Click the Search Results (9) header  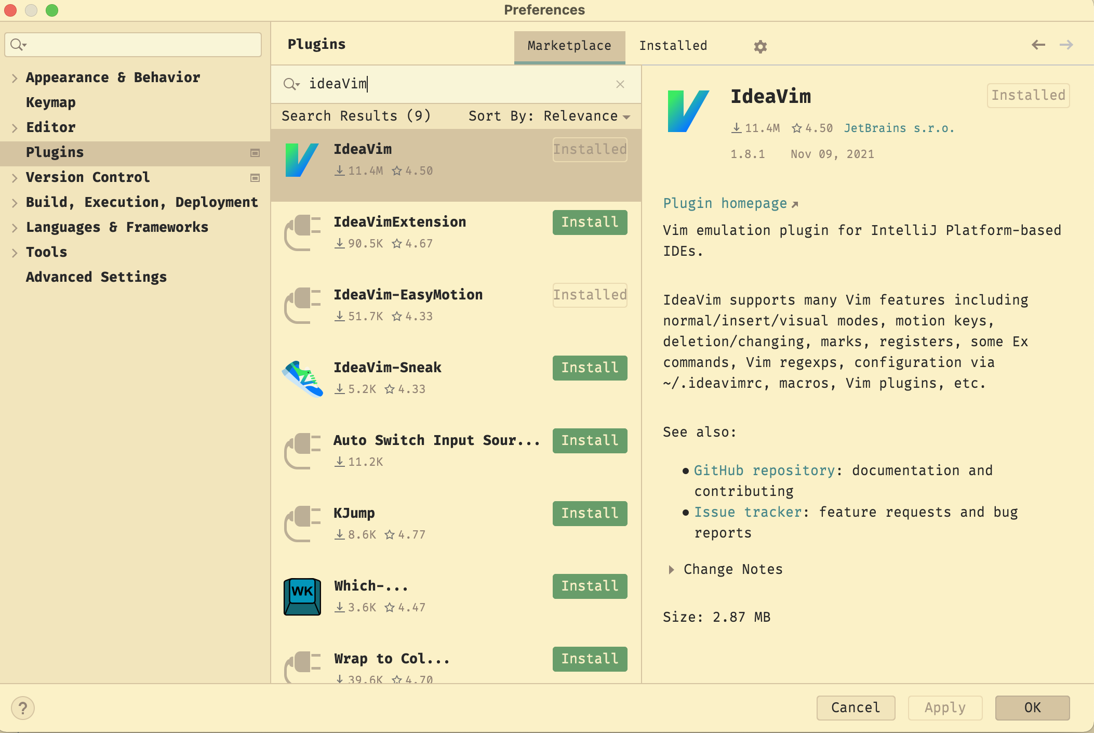point(356,116)
